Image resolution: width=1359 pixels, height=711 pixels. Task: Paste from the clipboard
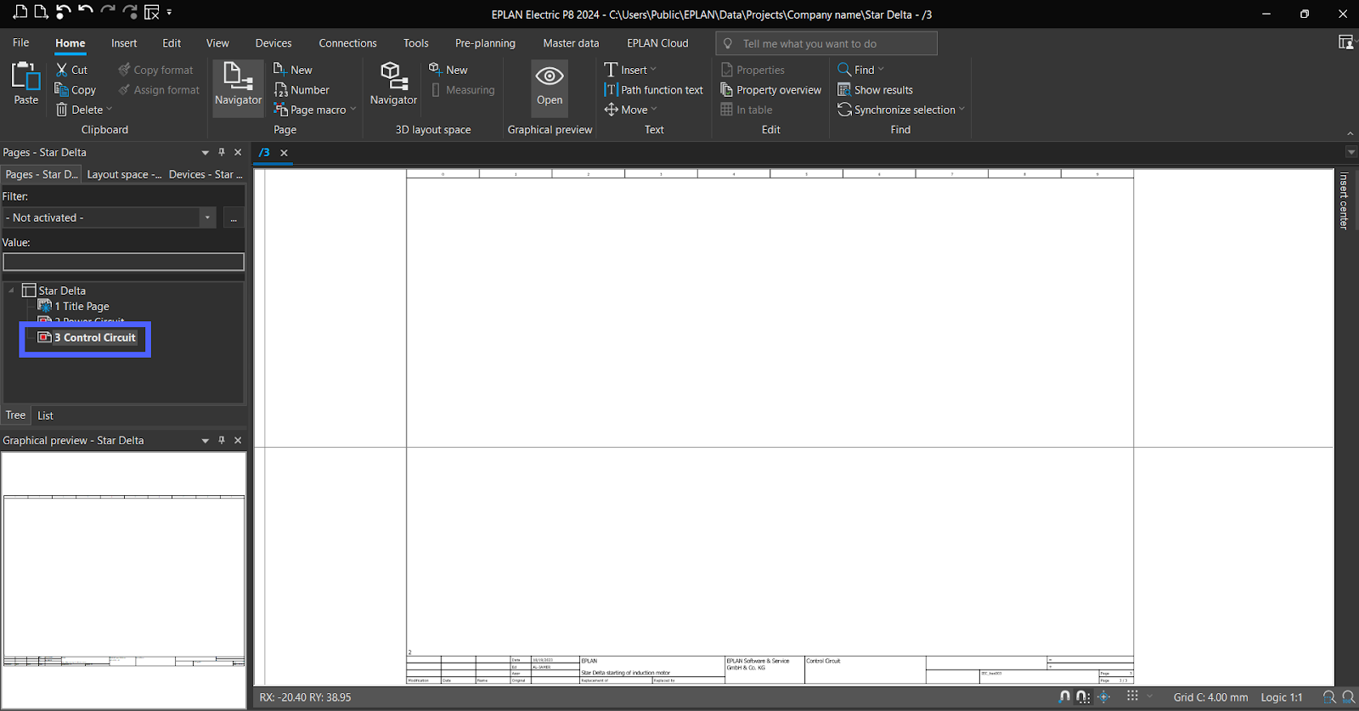25,84
